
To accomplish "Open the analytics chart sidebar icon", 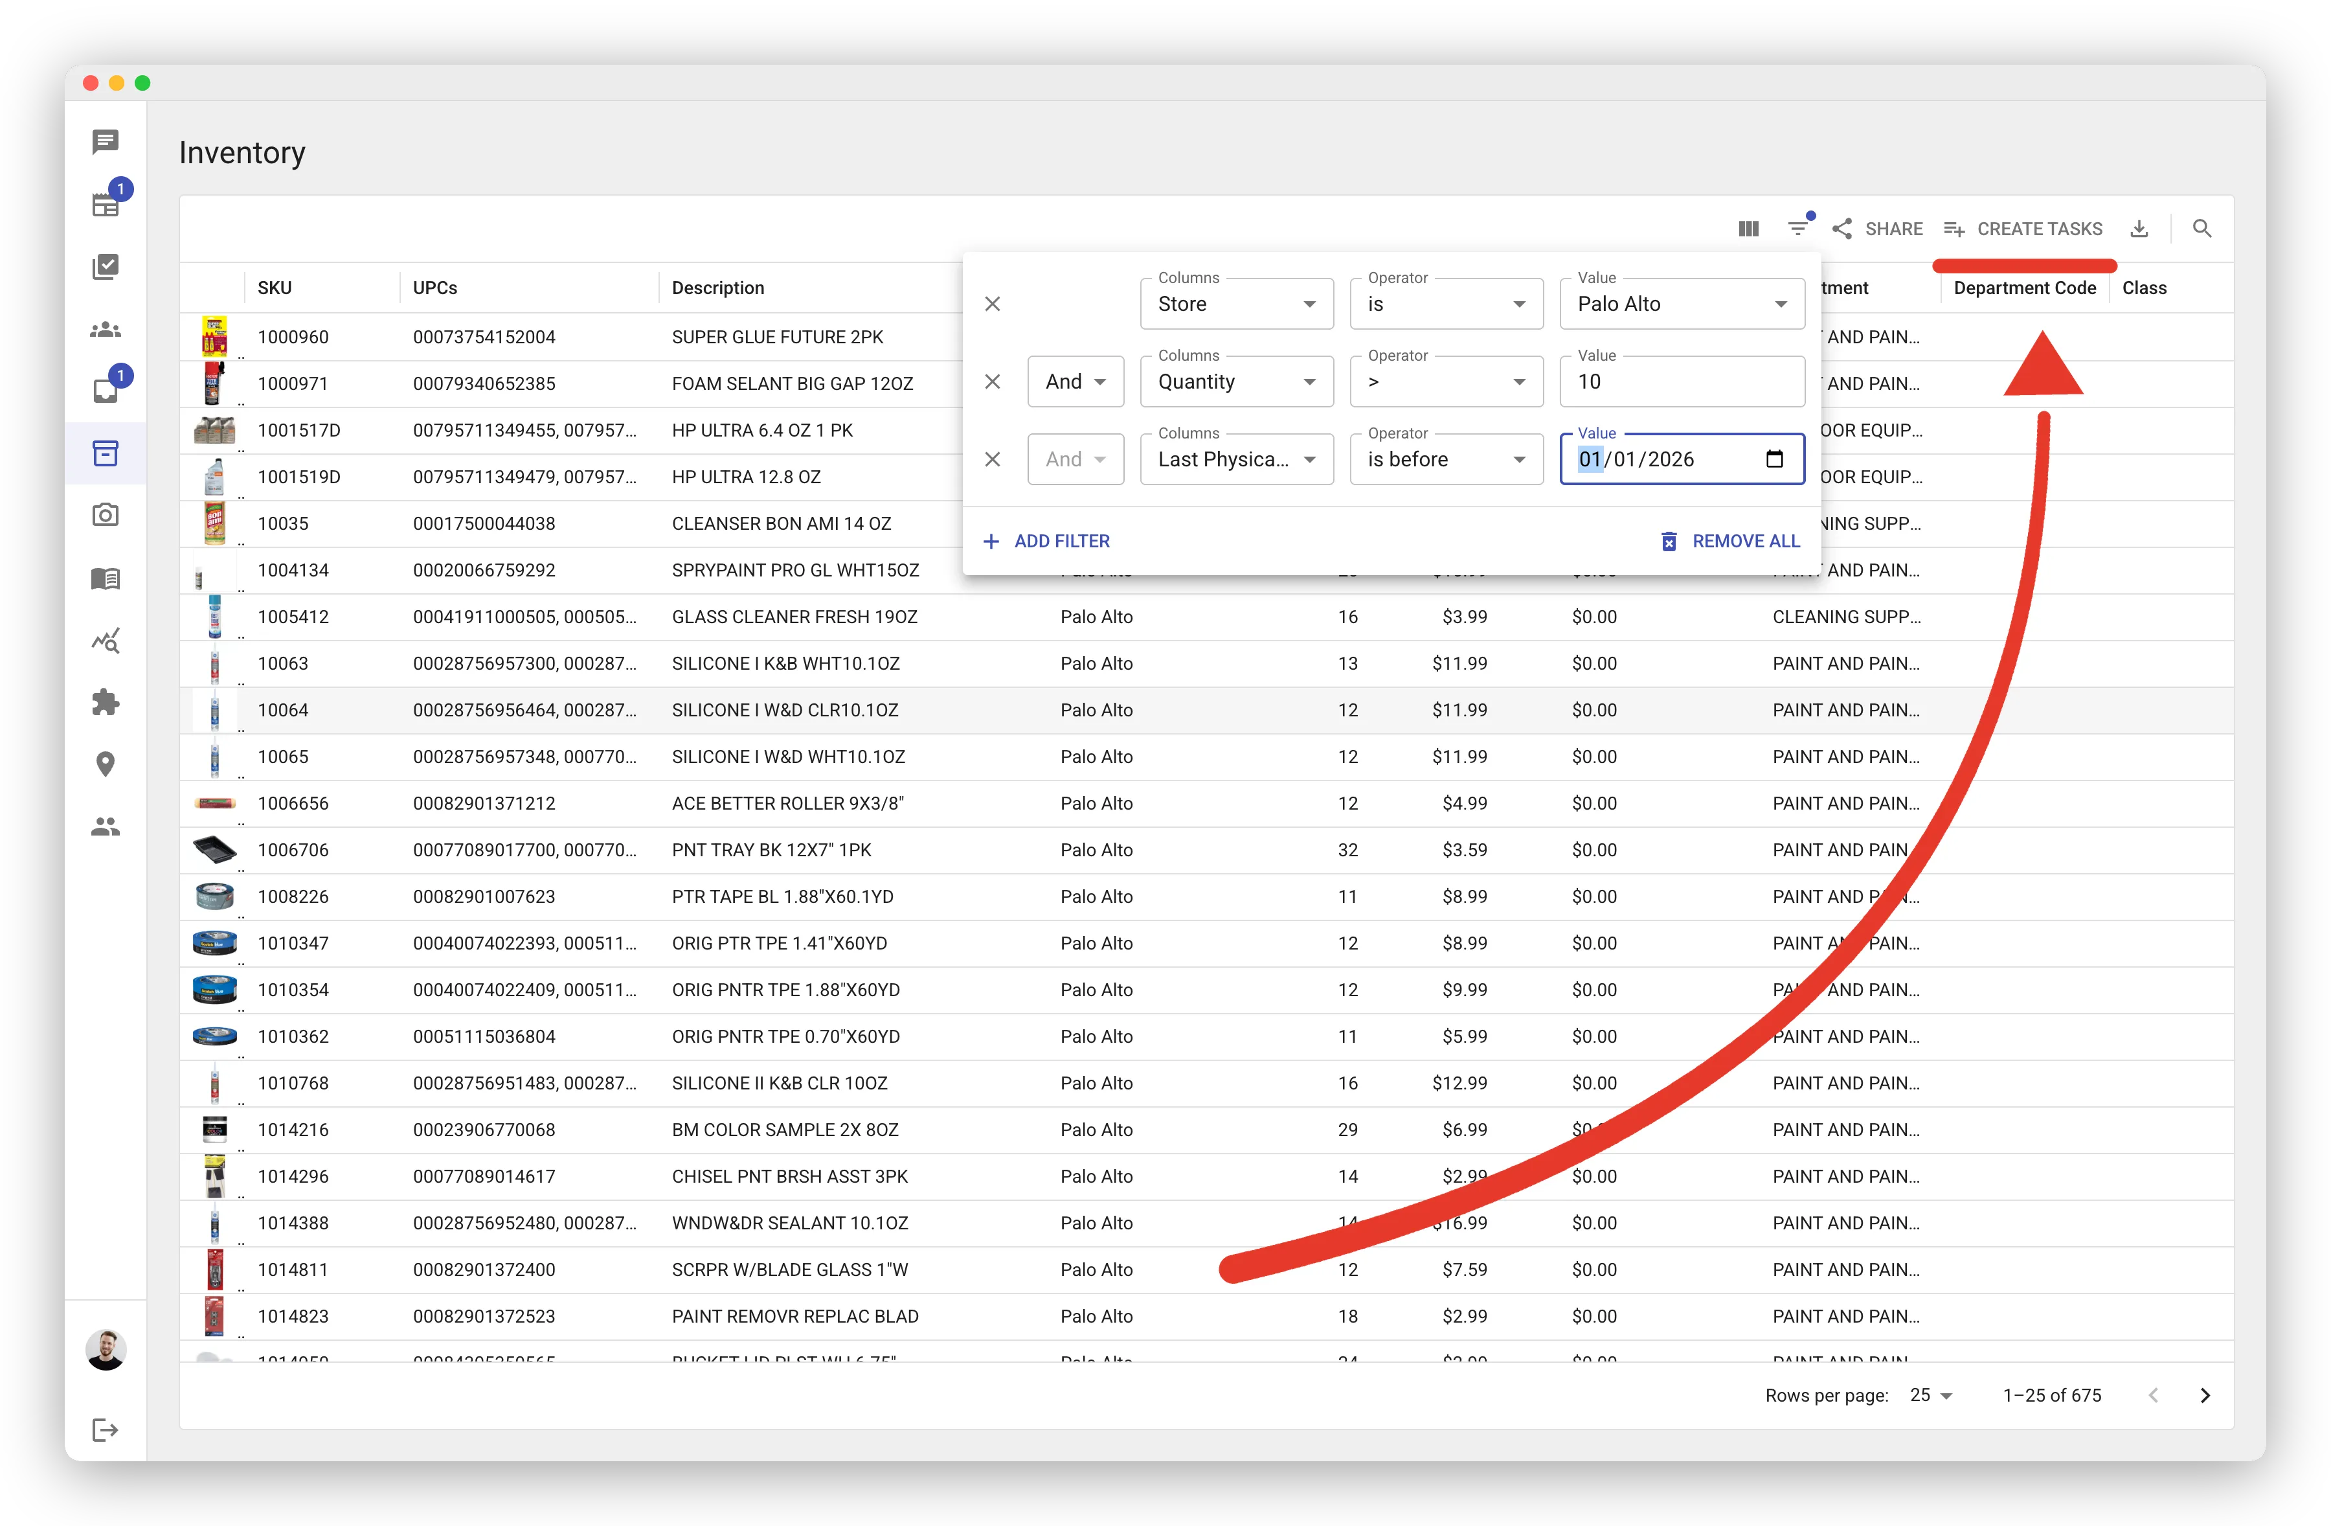I will click(x=105, y=641).
